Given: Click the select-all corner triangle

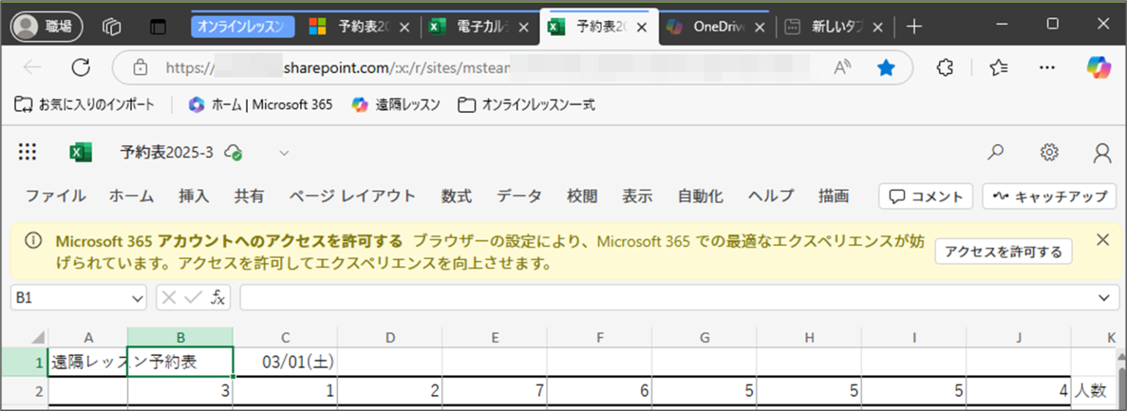Looking at the screenshot, I should tap(38, 338).
